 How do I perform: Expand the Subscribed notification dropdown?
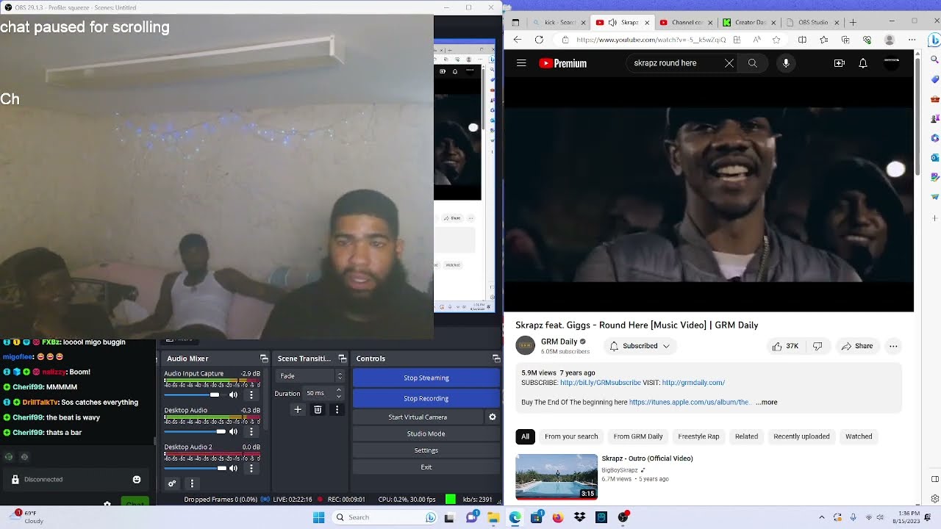[x=640, y=346]
